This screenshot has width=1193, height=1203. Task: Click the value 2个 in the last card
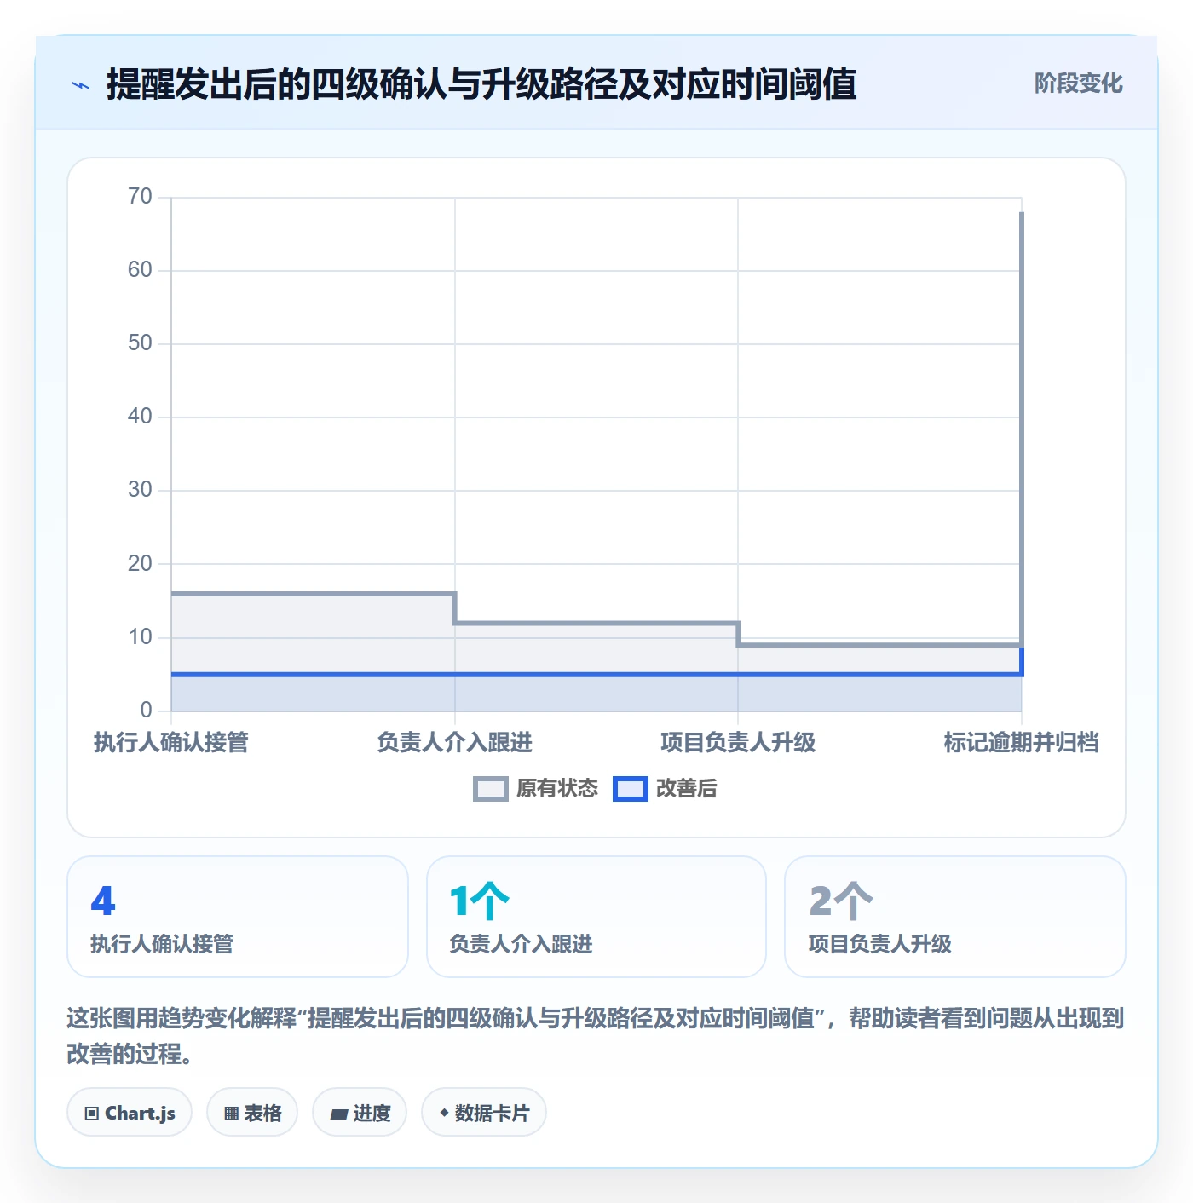point(841,901)
